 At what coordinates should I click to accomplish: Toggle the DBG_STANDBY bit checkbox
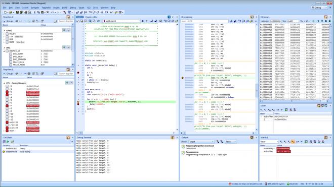point(11,59)
